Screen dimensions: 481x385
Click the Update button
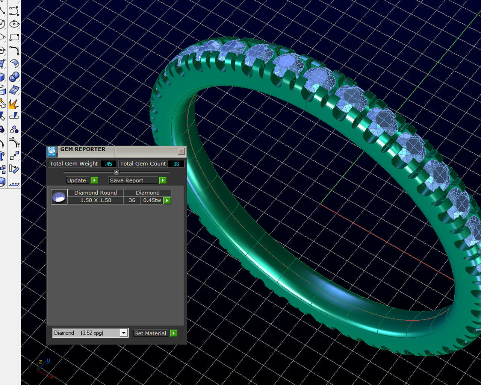[x=78, y=180]
